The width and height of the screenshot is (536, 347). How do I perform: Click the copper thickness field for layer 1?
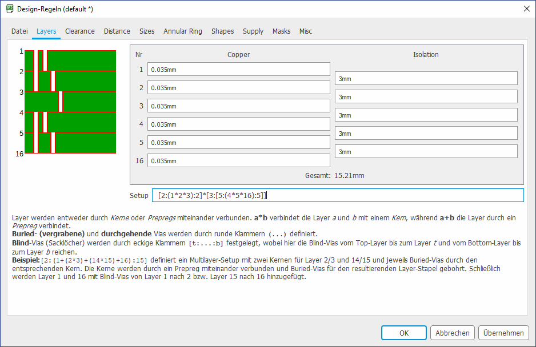pos(239,69)
